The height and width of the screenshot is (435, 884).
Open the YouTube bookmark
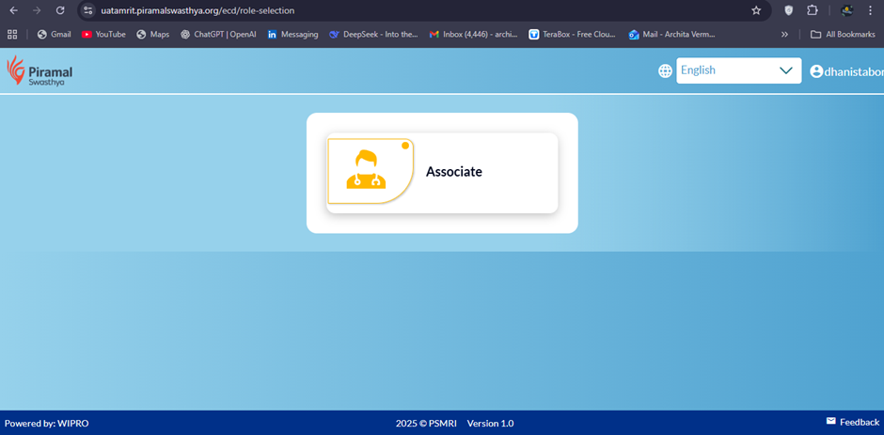tap(103, 35)
